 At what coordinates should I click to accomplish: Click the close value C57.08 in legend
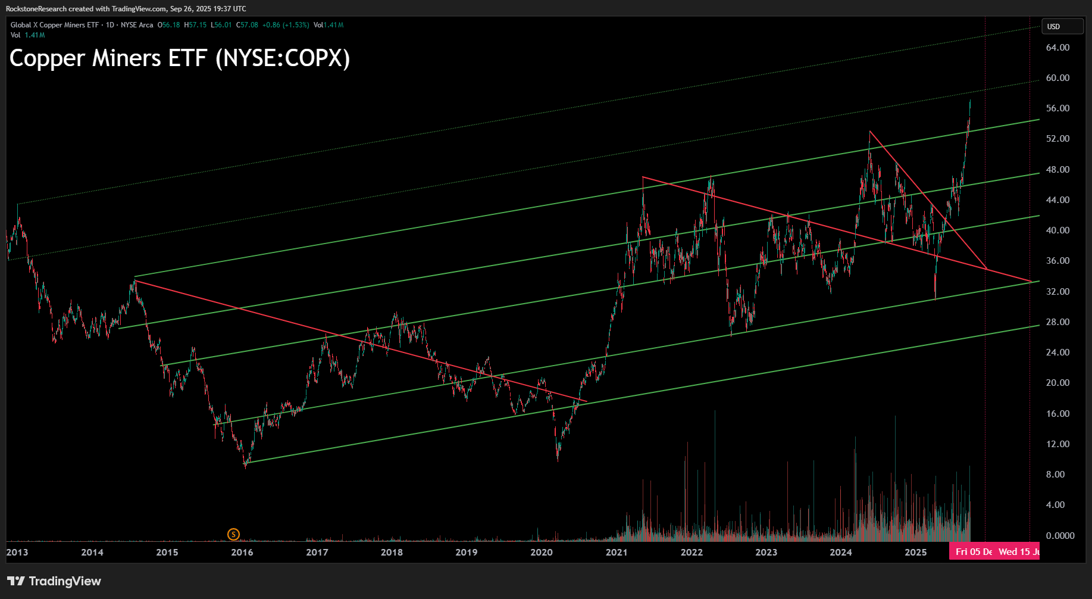point(247,25)
